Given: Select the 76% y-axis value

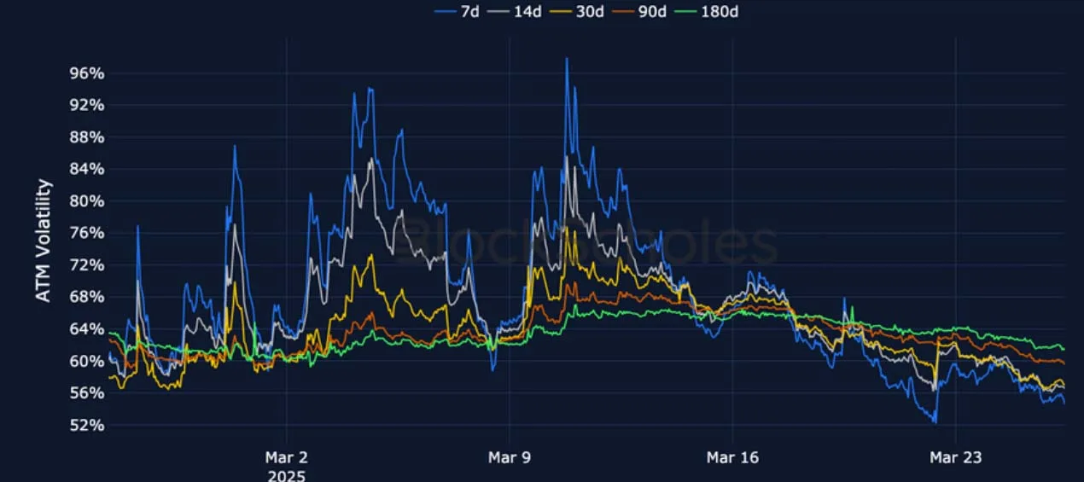Looking at the screenshot, I should [x=86, y=233].
